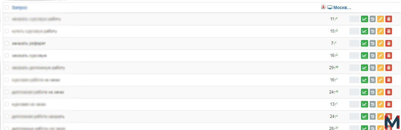Click the gray box in position 11 row

(x=354, y=19)
